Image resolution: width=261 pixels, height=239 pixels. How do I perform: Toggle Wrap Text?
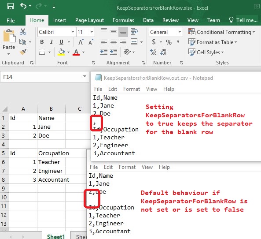(x=134, y=31)
